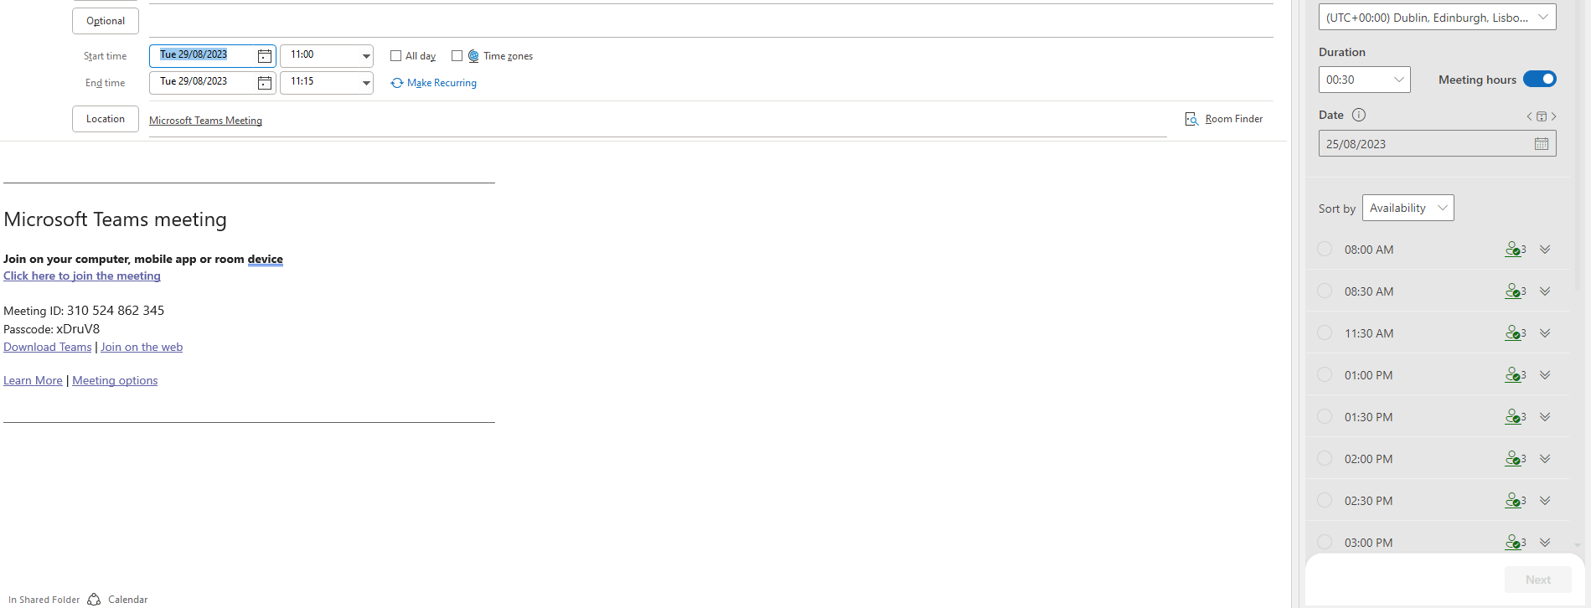Check the All day checkbox
The height and width of the screenshot is (608, 1591).
pyautogui.click(x=396, y=56)
